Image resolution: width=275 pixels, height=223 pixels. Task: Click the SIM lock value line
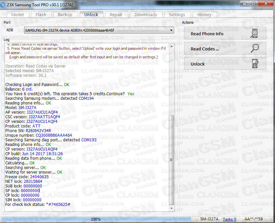coord(23,200)
